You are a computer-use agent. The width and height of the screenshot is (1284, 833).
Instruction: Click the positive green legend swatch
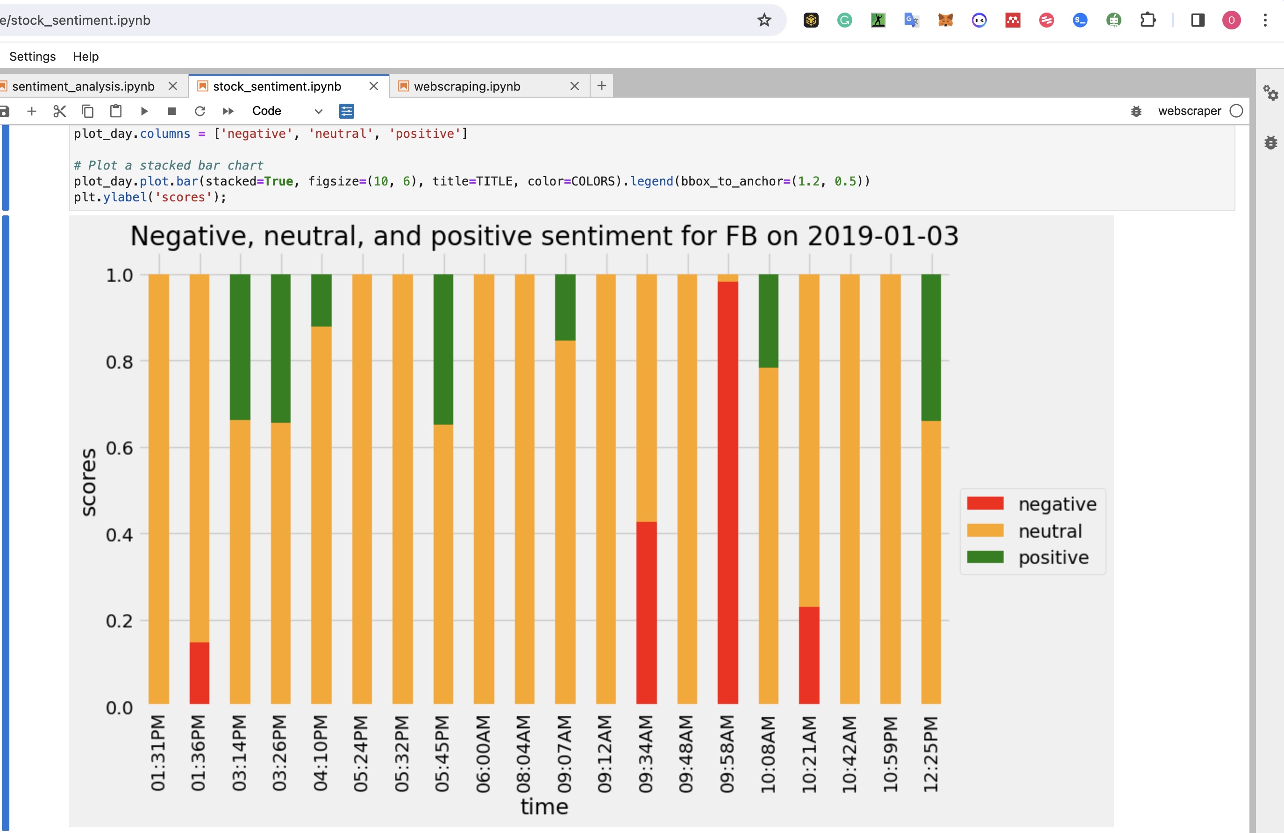985,557
